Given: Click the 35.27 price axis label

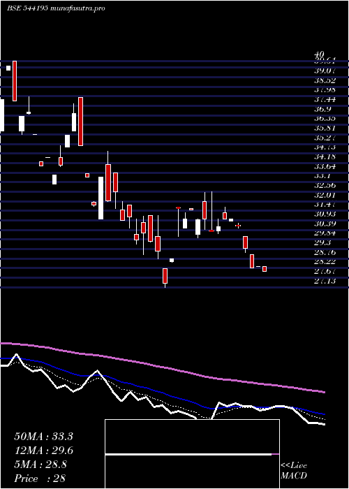Looking at the screenshot, I should (x=325, y=138).
